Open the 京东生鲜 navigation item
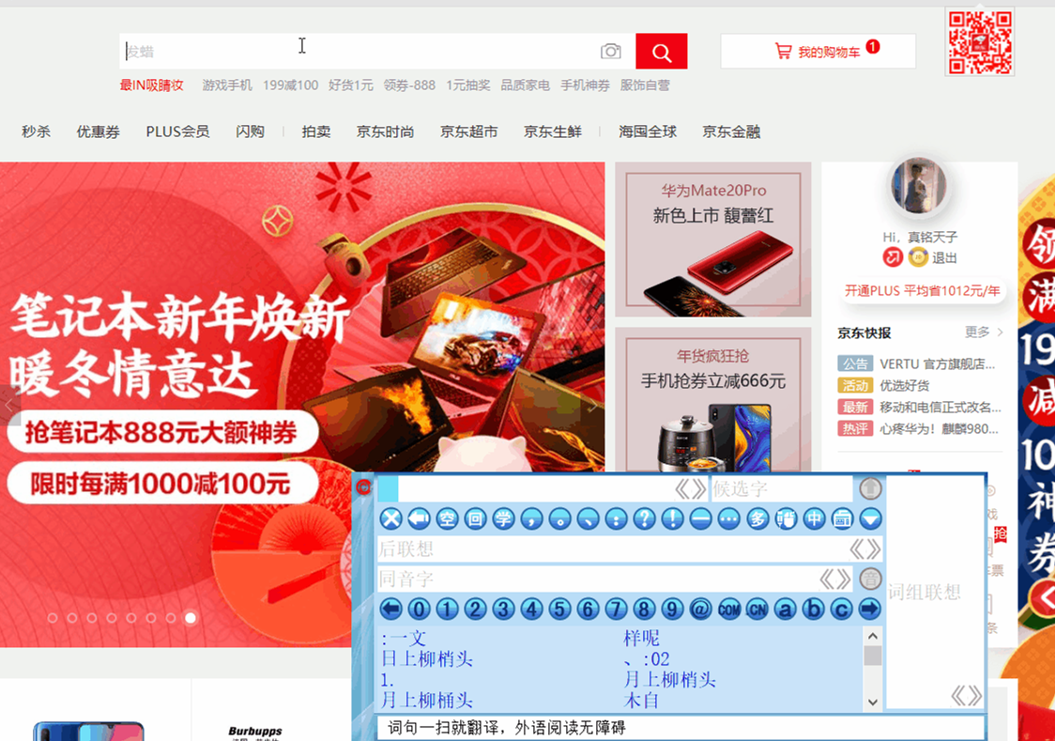Viewport: 1055px width, 741px height. click(x=553, y=131)
